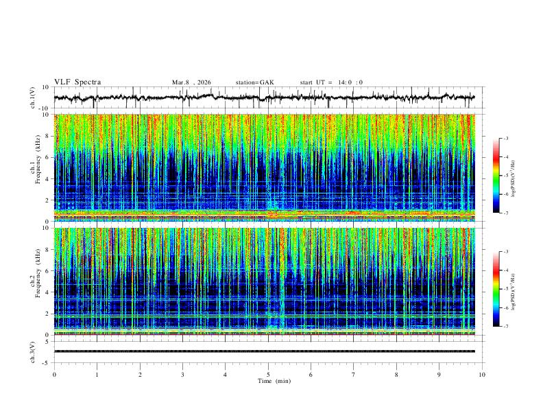Image resolution: width=543 pixels, height=420 pixels.
Task: Select the "start UT = 14:0 :0" text
Action: [x=331, y=82]
